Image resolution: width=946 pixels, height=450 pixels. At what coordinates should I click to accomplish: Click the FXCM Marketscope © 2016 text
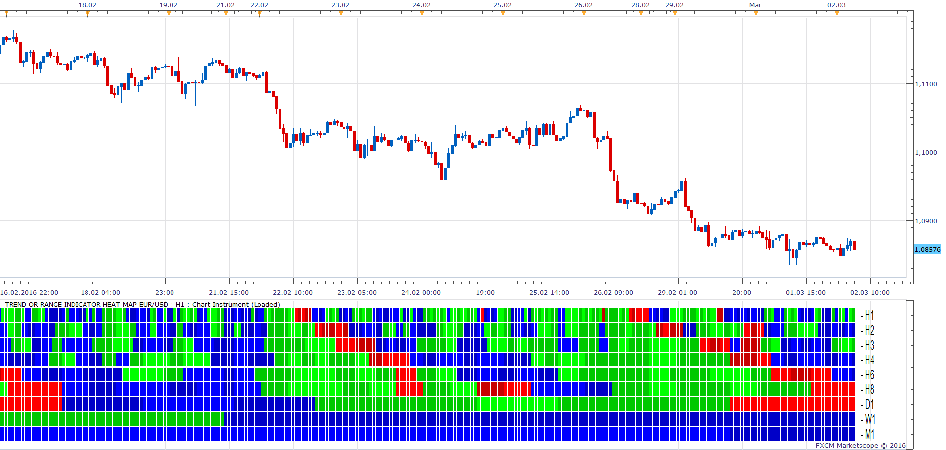tap(860, 445)
